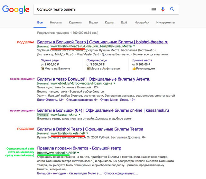
Task: Click thumbs-up icon beside Рекомендуем
Action: [134, 68]
